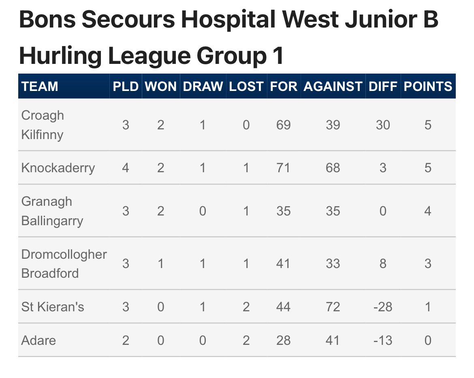Select the LOST column header
This screenshot has width=474, height=378.
click(246, 86)
